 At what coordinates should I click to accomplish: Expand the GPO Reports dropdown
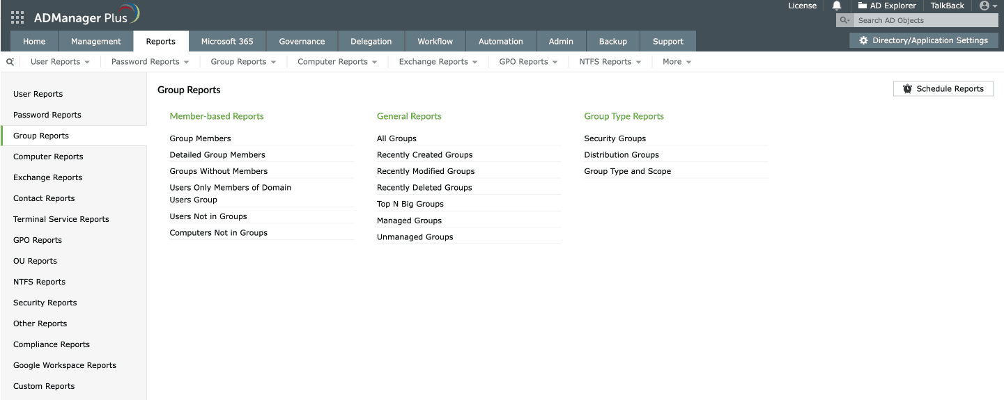click(x=528, y=62)
